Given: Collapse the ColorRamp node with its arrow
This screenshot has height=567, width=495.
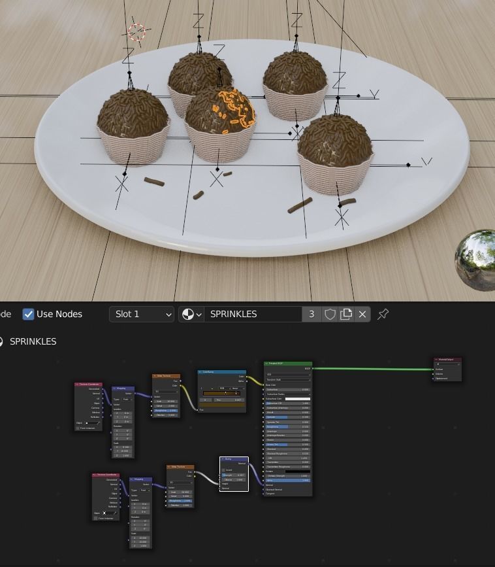Looking at the screenshot, I should 200,371.
